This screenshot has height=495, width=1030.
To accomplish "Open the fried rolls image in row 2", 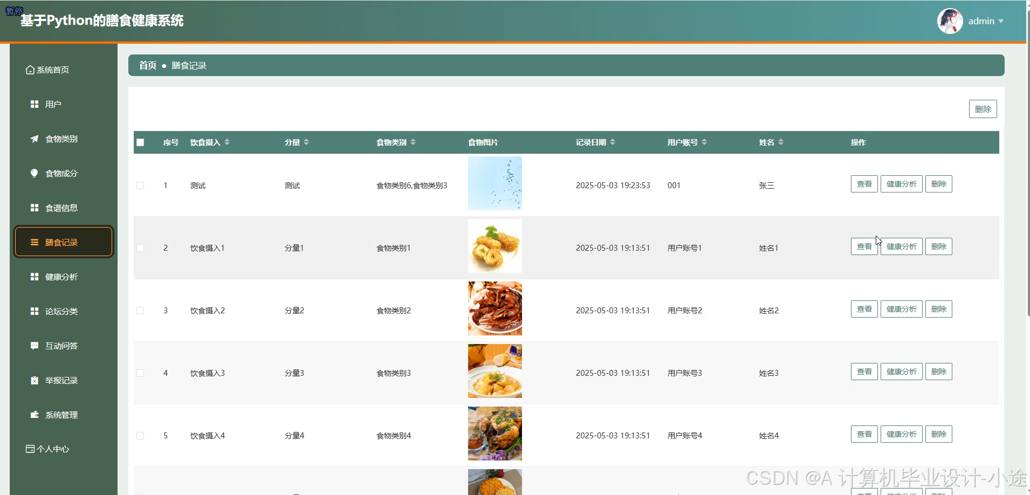I will pos(495,246).
